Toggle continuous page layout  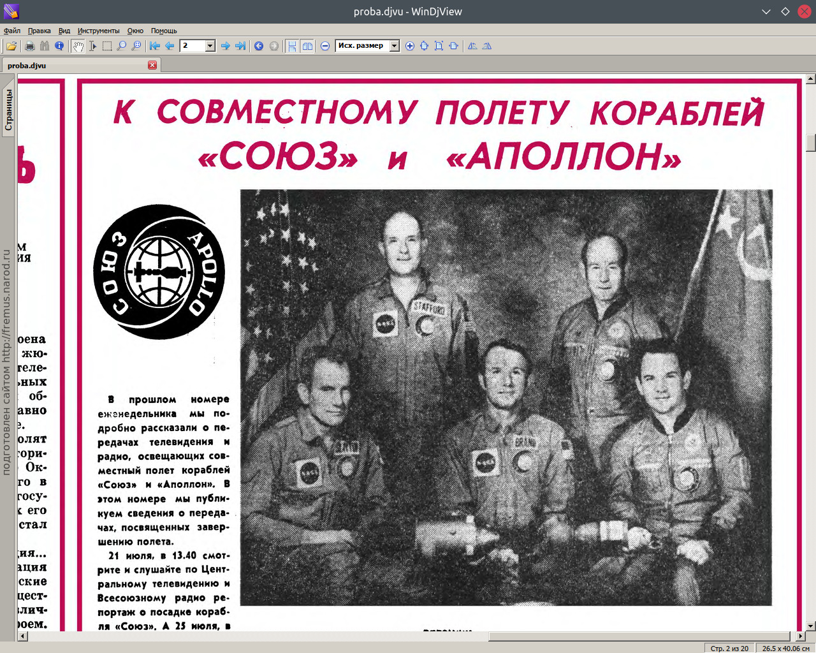(x=292, y=46)
